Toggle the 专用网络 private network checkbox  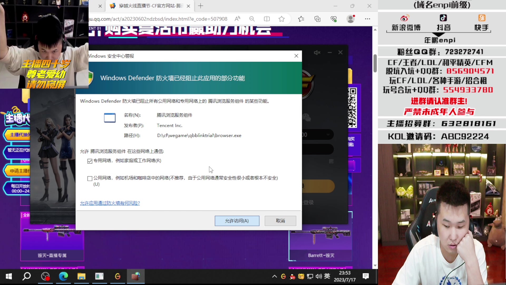click(90, 161)
